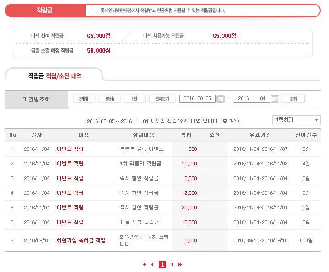Click the validity period 2016/09/18~2018/09/18
Image resolution: width=329 pixels, height=272 pixels.
coord(260,240)
